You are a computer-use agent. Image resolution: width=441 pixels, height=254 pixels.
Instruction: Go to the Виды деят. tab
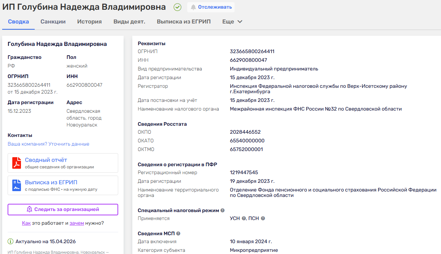pyautogui.click(x=129, y=22)
